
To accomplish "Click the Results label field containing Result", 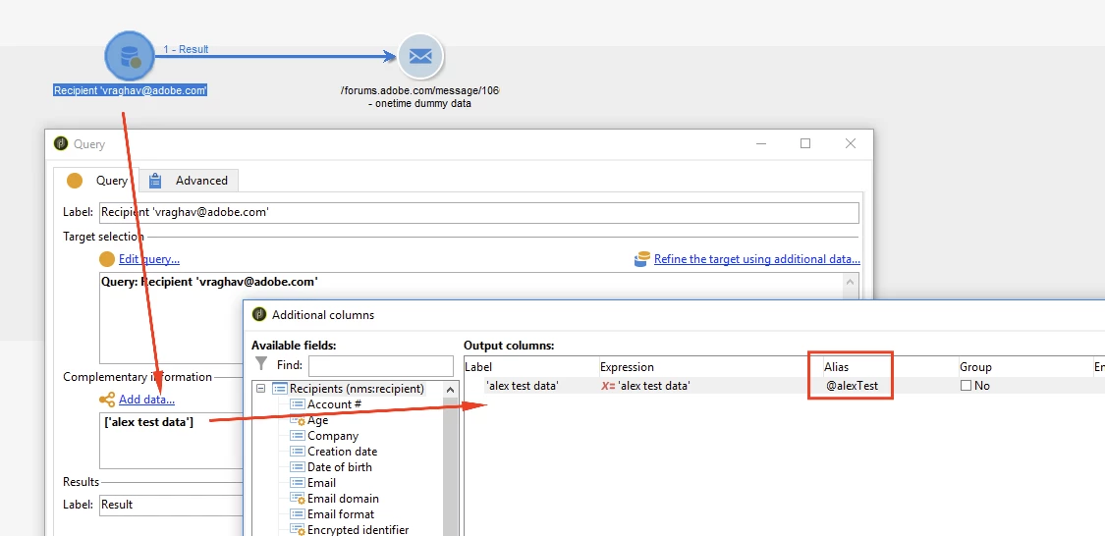I will point(171,505).
